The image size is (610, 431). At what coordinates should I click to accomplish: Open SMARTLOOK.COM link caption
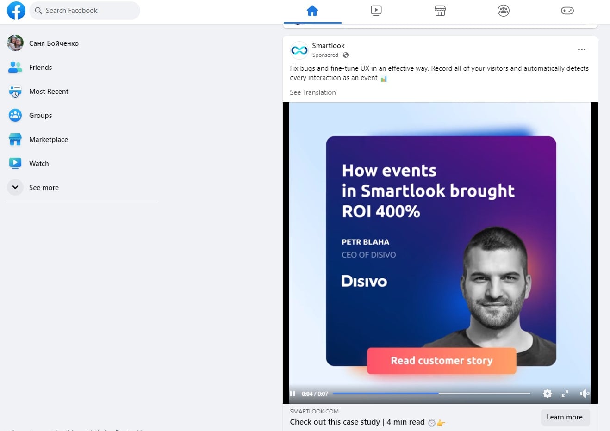coord(314,411)
